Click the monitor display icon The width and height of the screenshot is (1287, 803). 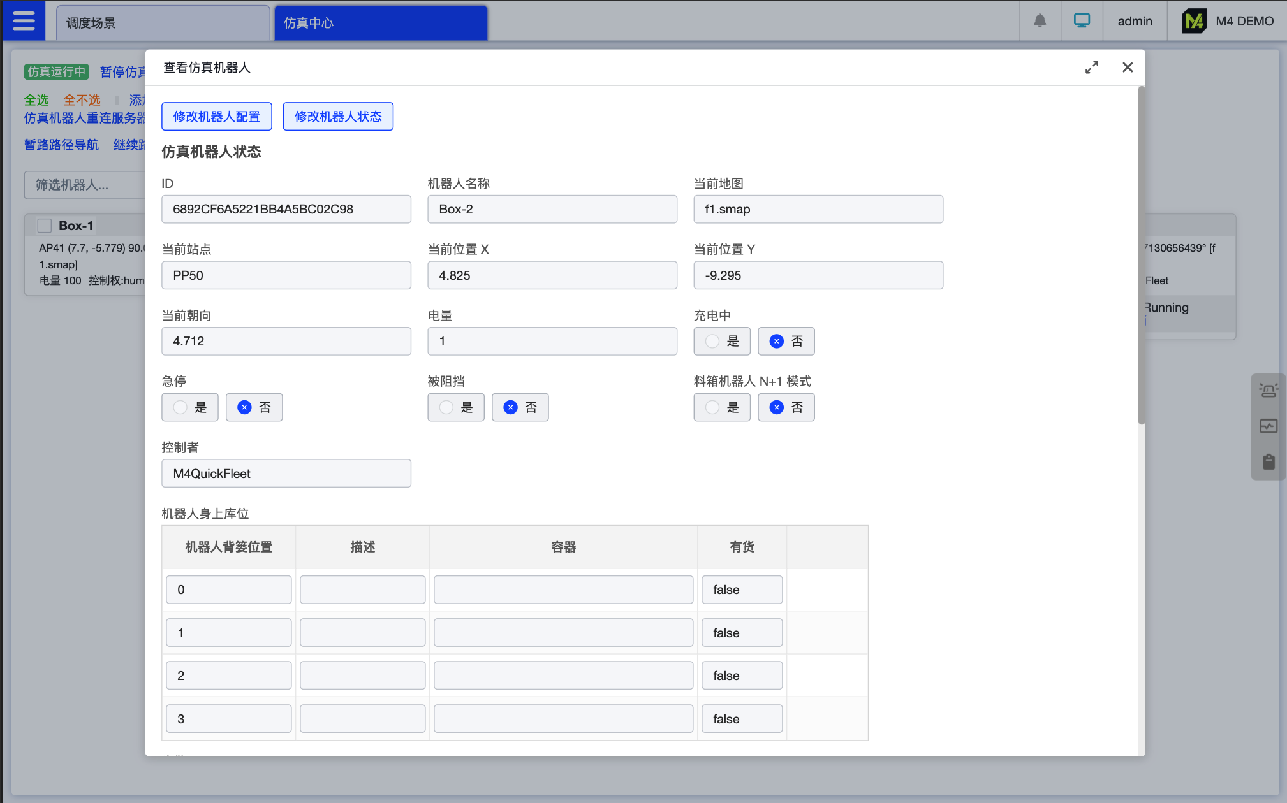[1082, 21]
